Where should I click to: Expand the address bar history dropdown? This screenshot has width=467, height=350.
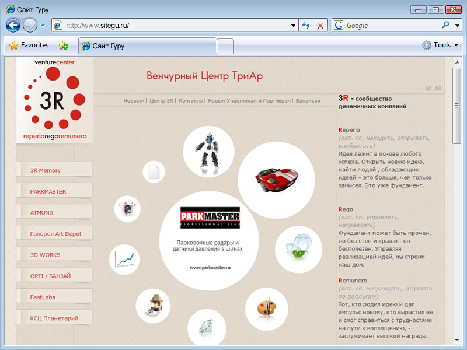(x=293, y=26)
